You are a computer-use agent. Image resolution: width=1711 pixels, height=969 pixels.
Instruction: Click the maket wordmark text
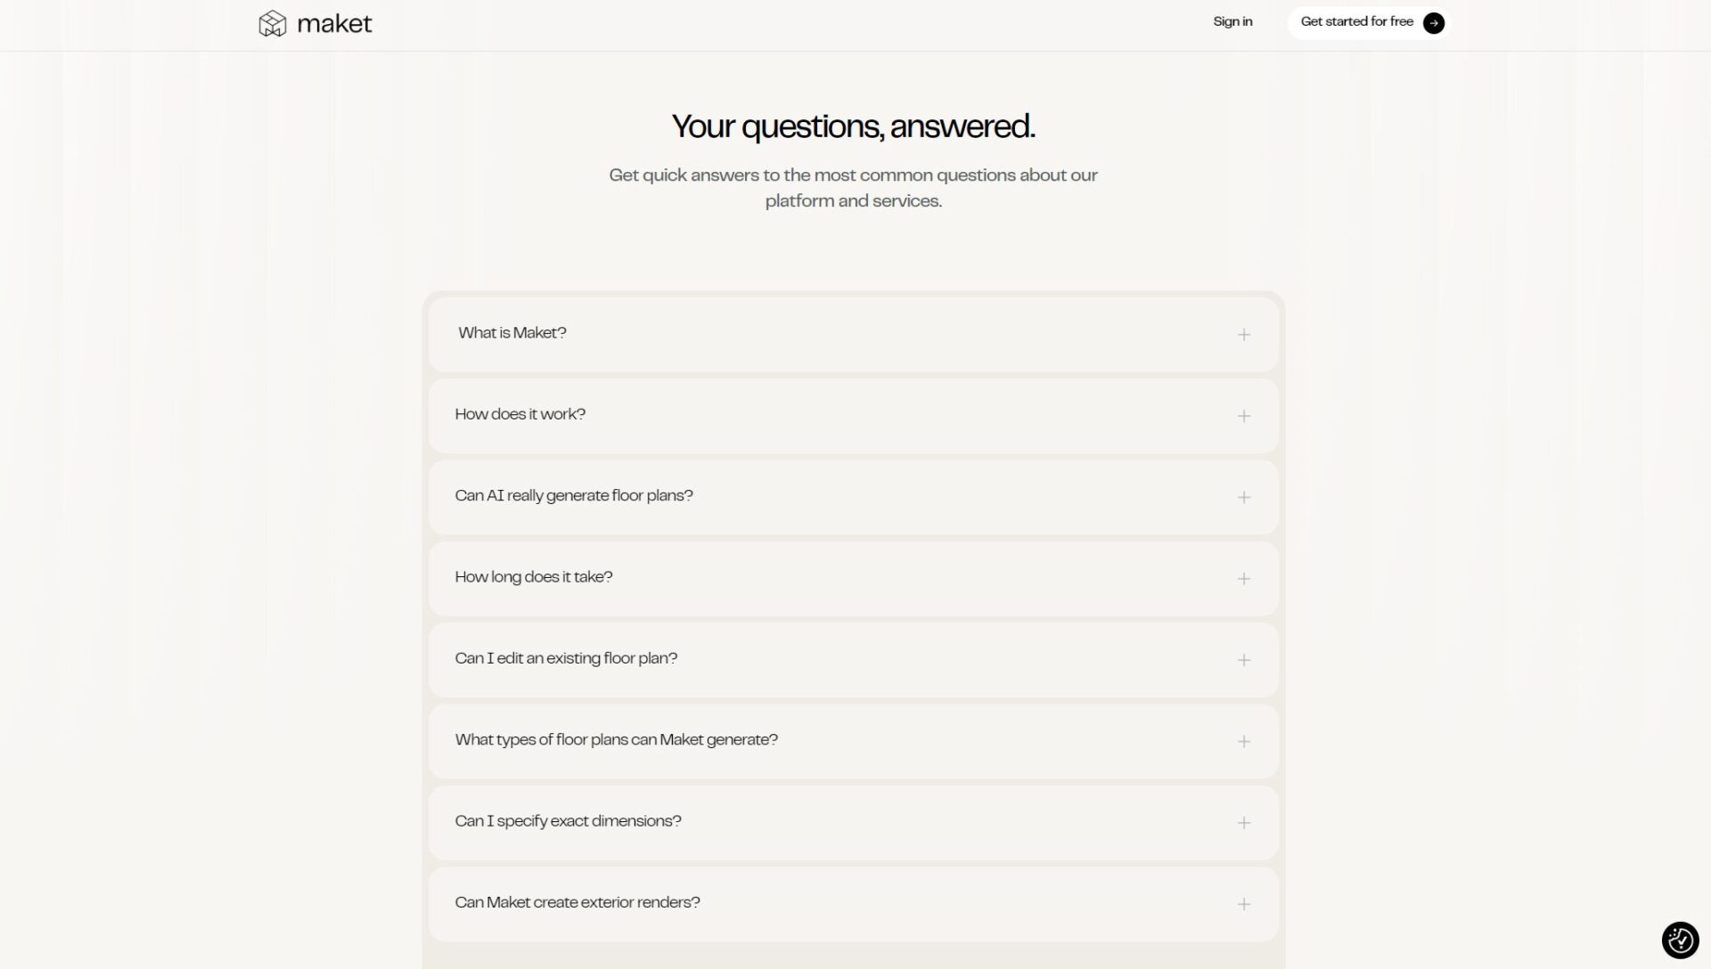tap(334, 24)
